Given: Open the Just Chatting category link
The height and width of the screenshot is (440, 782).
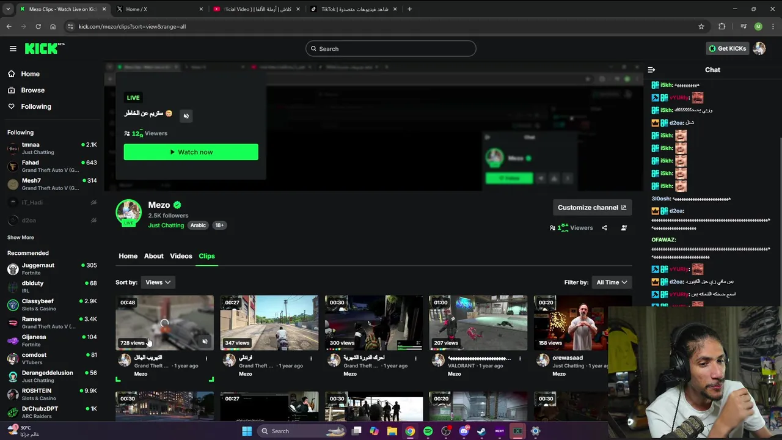Looking at the screenshot, I should click(x=166, y=225).
